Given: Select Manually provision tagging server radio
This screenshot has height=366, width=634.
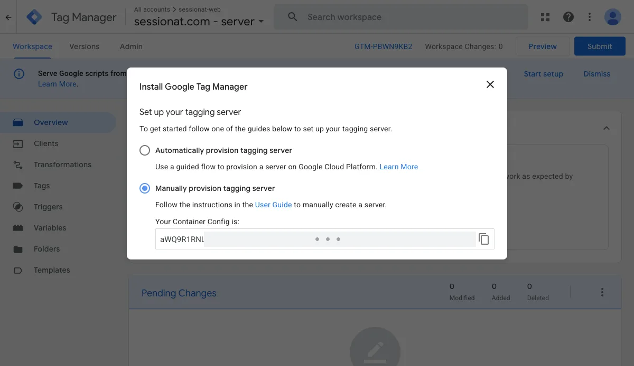Looking at the screenshot, I should [145, 188].
